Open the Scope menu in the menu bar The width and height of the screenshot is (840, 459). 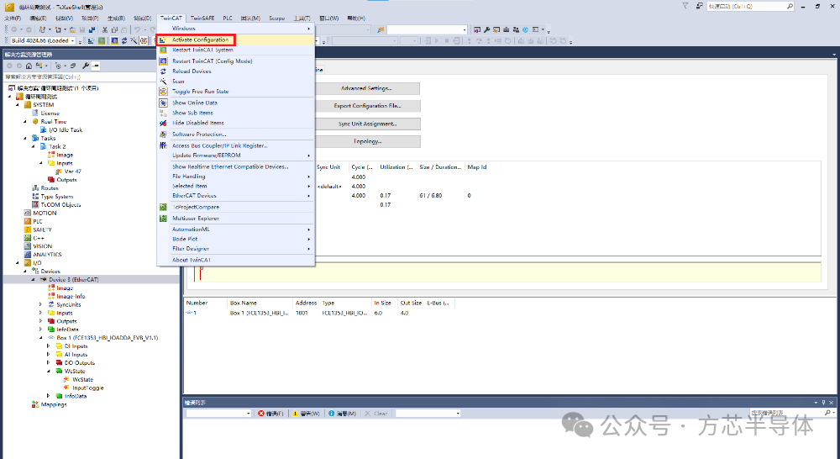click(277, 18)
